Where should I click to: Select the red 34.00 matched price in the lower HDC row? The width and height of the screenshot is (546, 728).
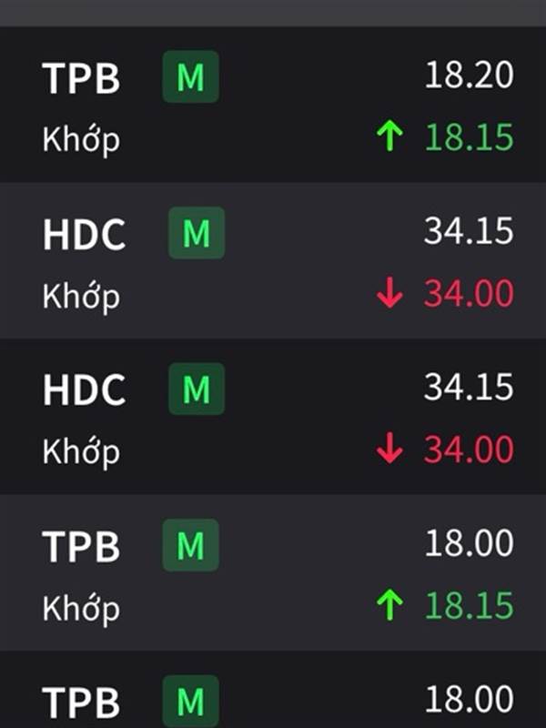[x=469, y=450]
